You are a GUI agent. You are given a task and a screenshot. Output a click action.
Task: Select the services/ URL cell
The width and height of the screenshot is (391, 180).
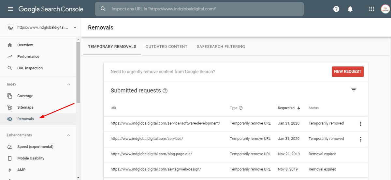click(x=147, y=139)
